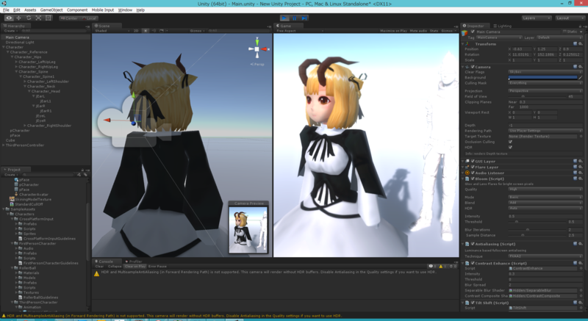The width and height of the screenshot is (588, 321).
Task: Open Antialiasing script gear settings menu
Action: tap(580, 244)
